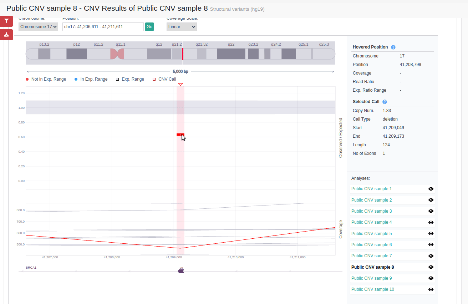Open the Coverage Scale dropdown
468x304 pixels.
tap(182, 26)
